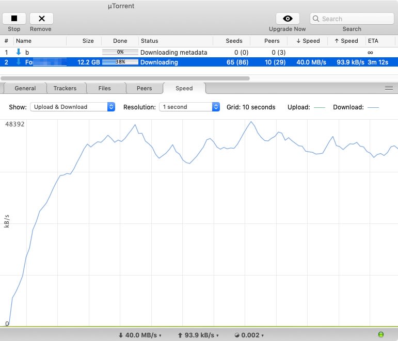Click the 48392 graph axis label

click(15, 124)
